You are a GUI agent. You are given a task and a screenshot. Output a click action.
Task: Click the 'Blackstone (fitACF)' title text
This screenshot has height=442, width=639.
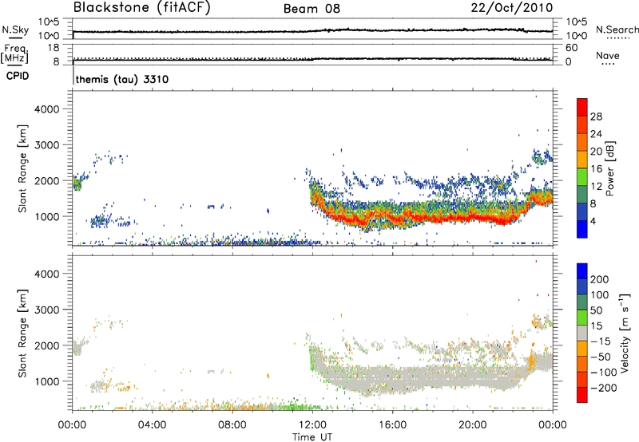[x=142, y=8]
